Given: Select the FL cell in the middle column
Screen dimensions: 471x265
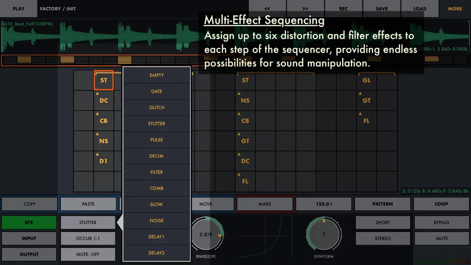Looking at the screenshot, I should [x=245, y=181].
